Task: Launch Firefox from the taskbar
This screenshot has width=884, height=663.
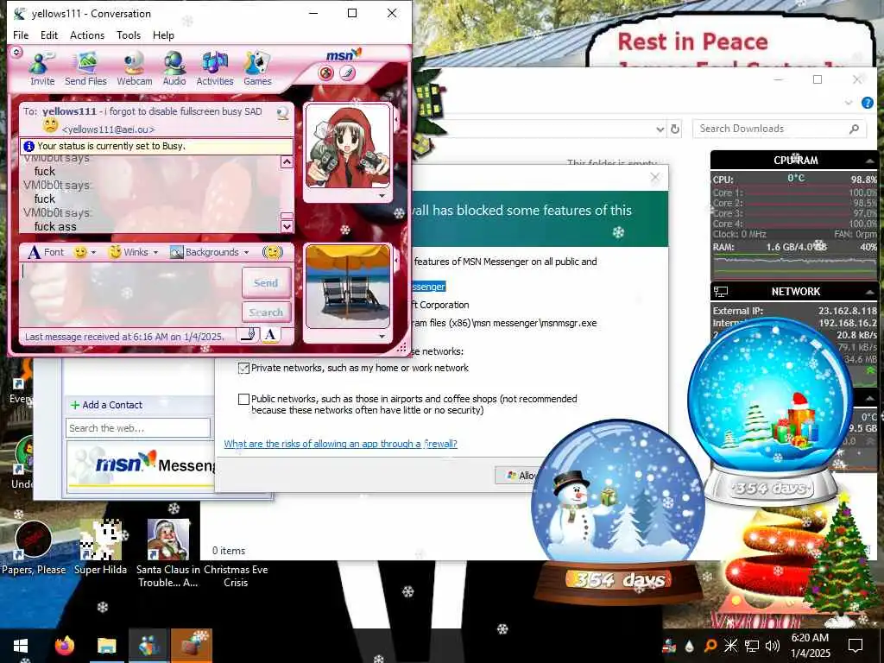Action: click(x=65, y=646)
